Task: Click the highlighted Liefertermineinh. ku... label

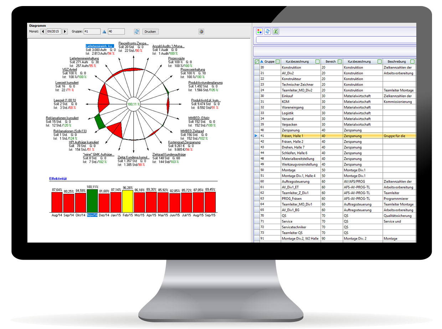Action: tap(100, 46)
